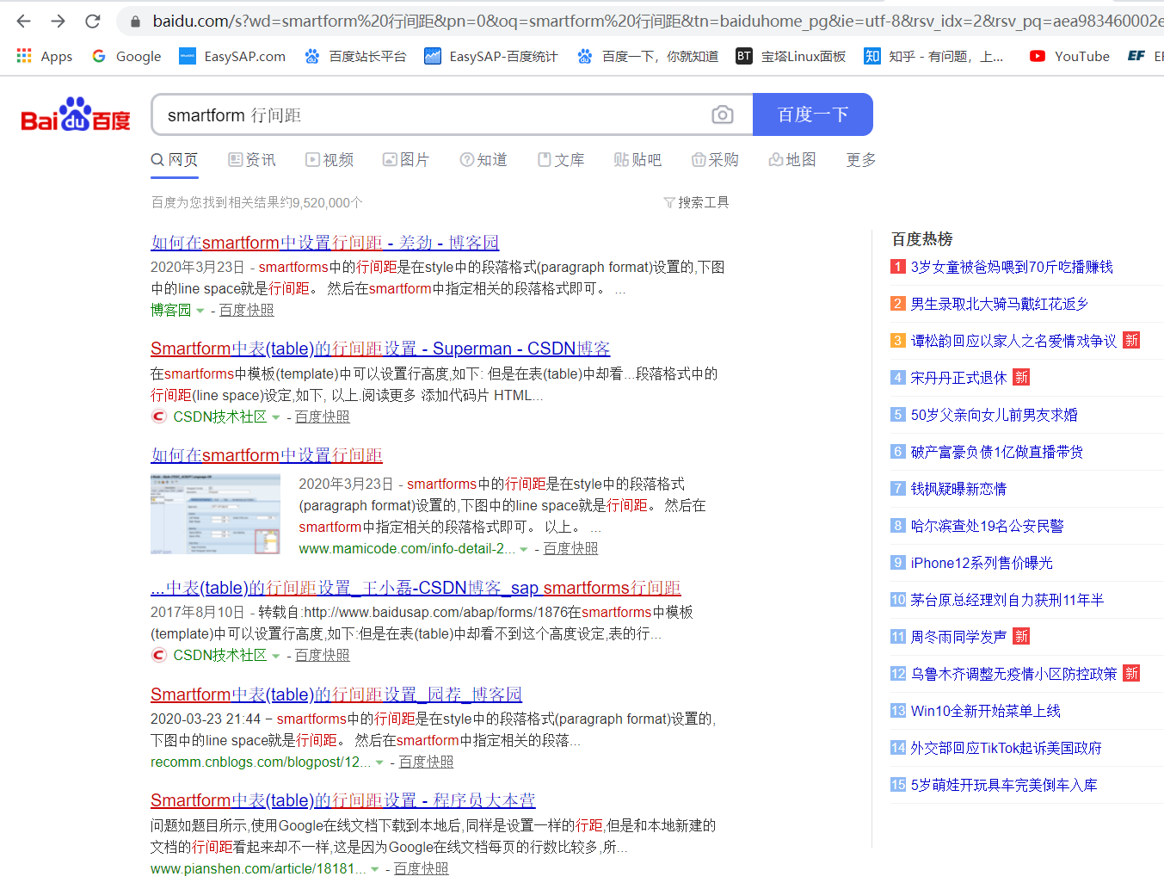Screen dimensions: 1164x895
Task: Go forward with the browser forward arrow
Action: point(58,21)
